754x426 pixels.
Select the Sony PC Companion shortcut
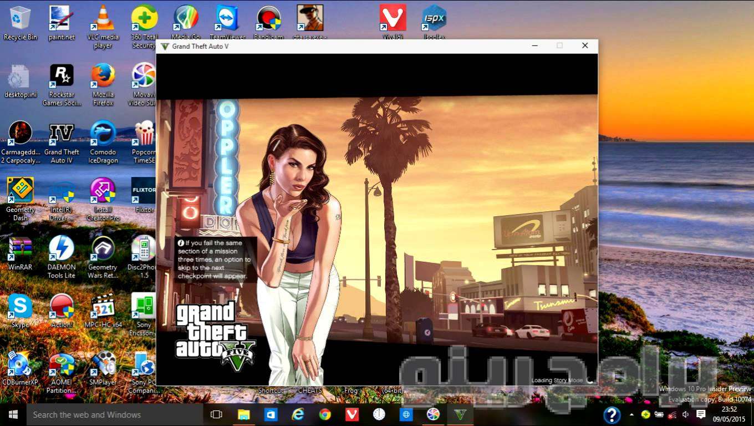[143, 372]
